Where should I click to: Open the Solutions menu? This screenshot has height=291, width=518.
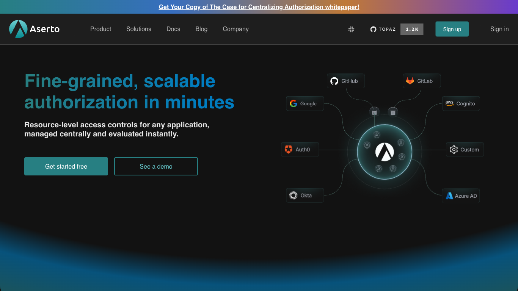pyautogui.click(x=139, y=29)
